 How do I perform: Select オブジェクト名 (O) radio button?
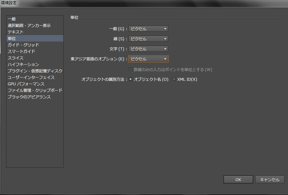point(131,79)
